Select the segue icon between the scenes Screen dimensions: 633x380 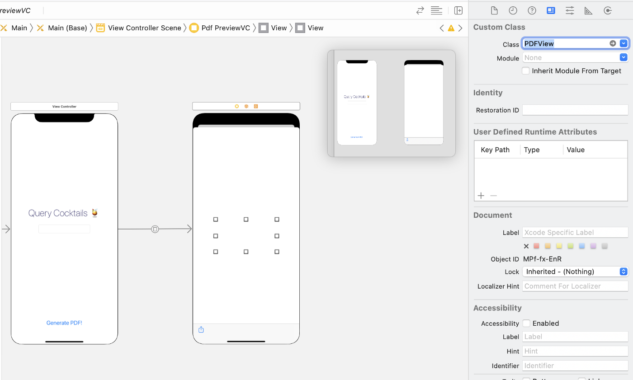tap(155, 229)
